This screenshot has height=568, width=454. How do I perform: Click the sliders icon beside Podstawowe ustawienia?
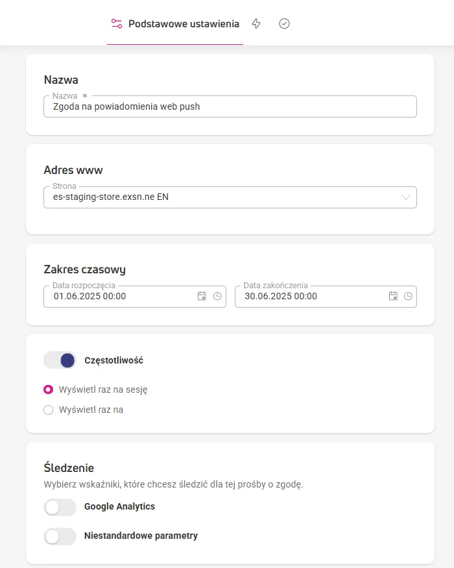pyautogui.click(x=117, y=23)
